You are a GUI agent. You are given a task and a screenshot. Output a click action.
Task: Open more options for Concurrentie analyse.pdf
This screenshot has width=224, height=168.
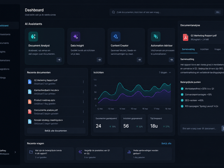(83, 112)
